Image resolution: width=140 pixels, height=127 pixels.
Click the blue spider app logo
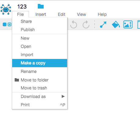pyautogui.click(x=6, y=9)
